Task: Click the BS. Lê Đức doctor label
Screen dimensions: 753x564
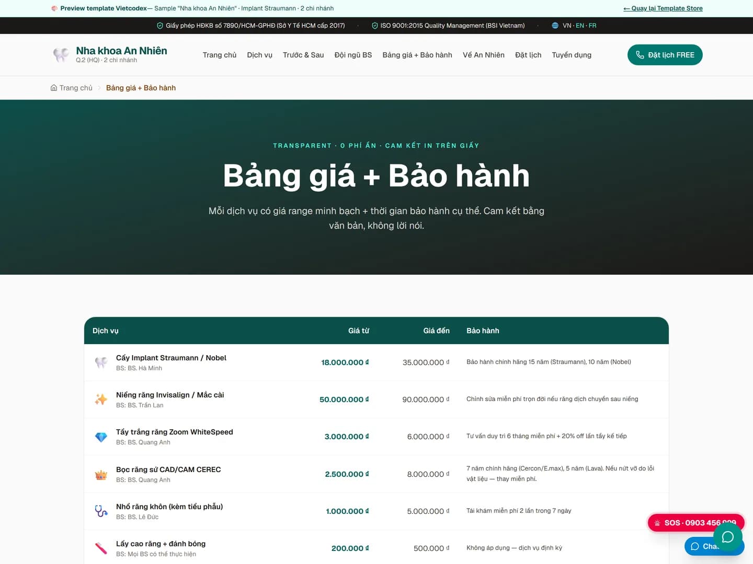Action: 137,517
